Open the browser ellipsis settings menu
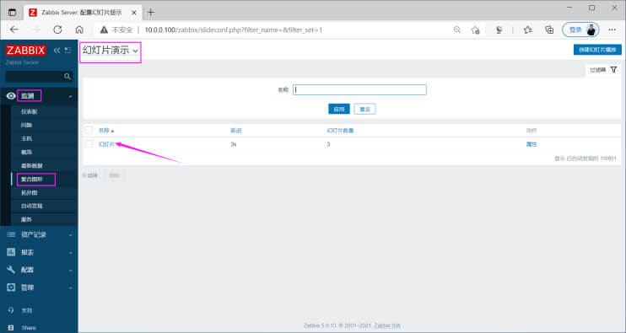The width and height of the screenshot is (626, 333). click(612, 30)
